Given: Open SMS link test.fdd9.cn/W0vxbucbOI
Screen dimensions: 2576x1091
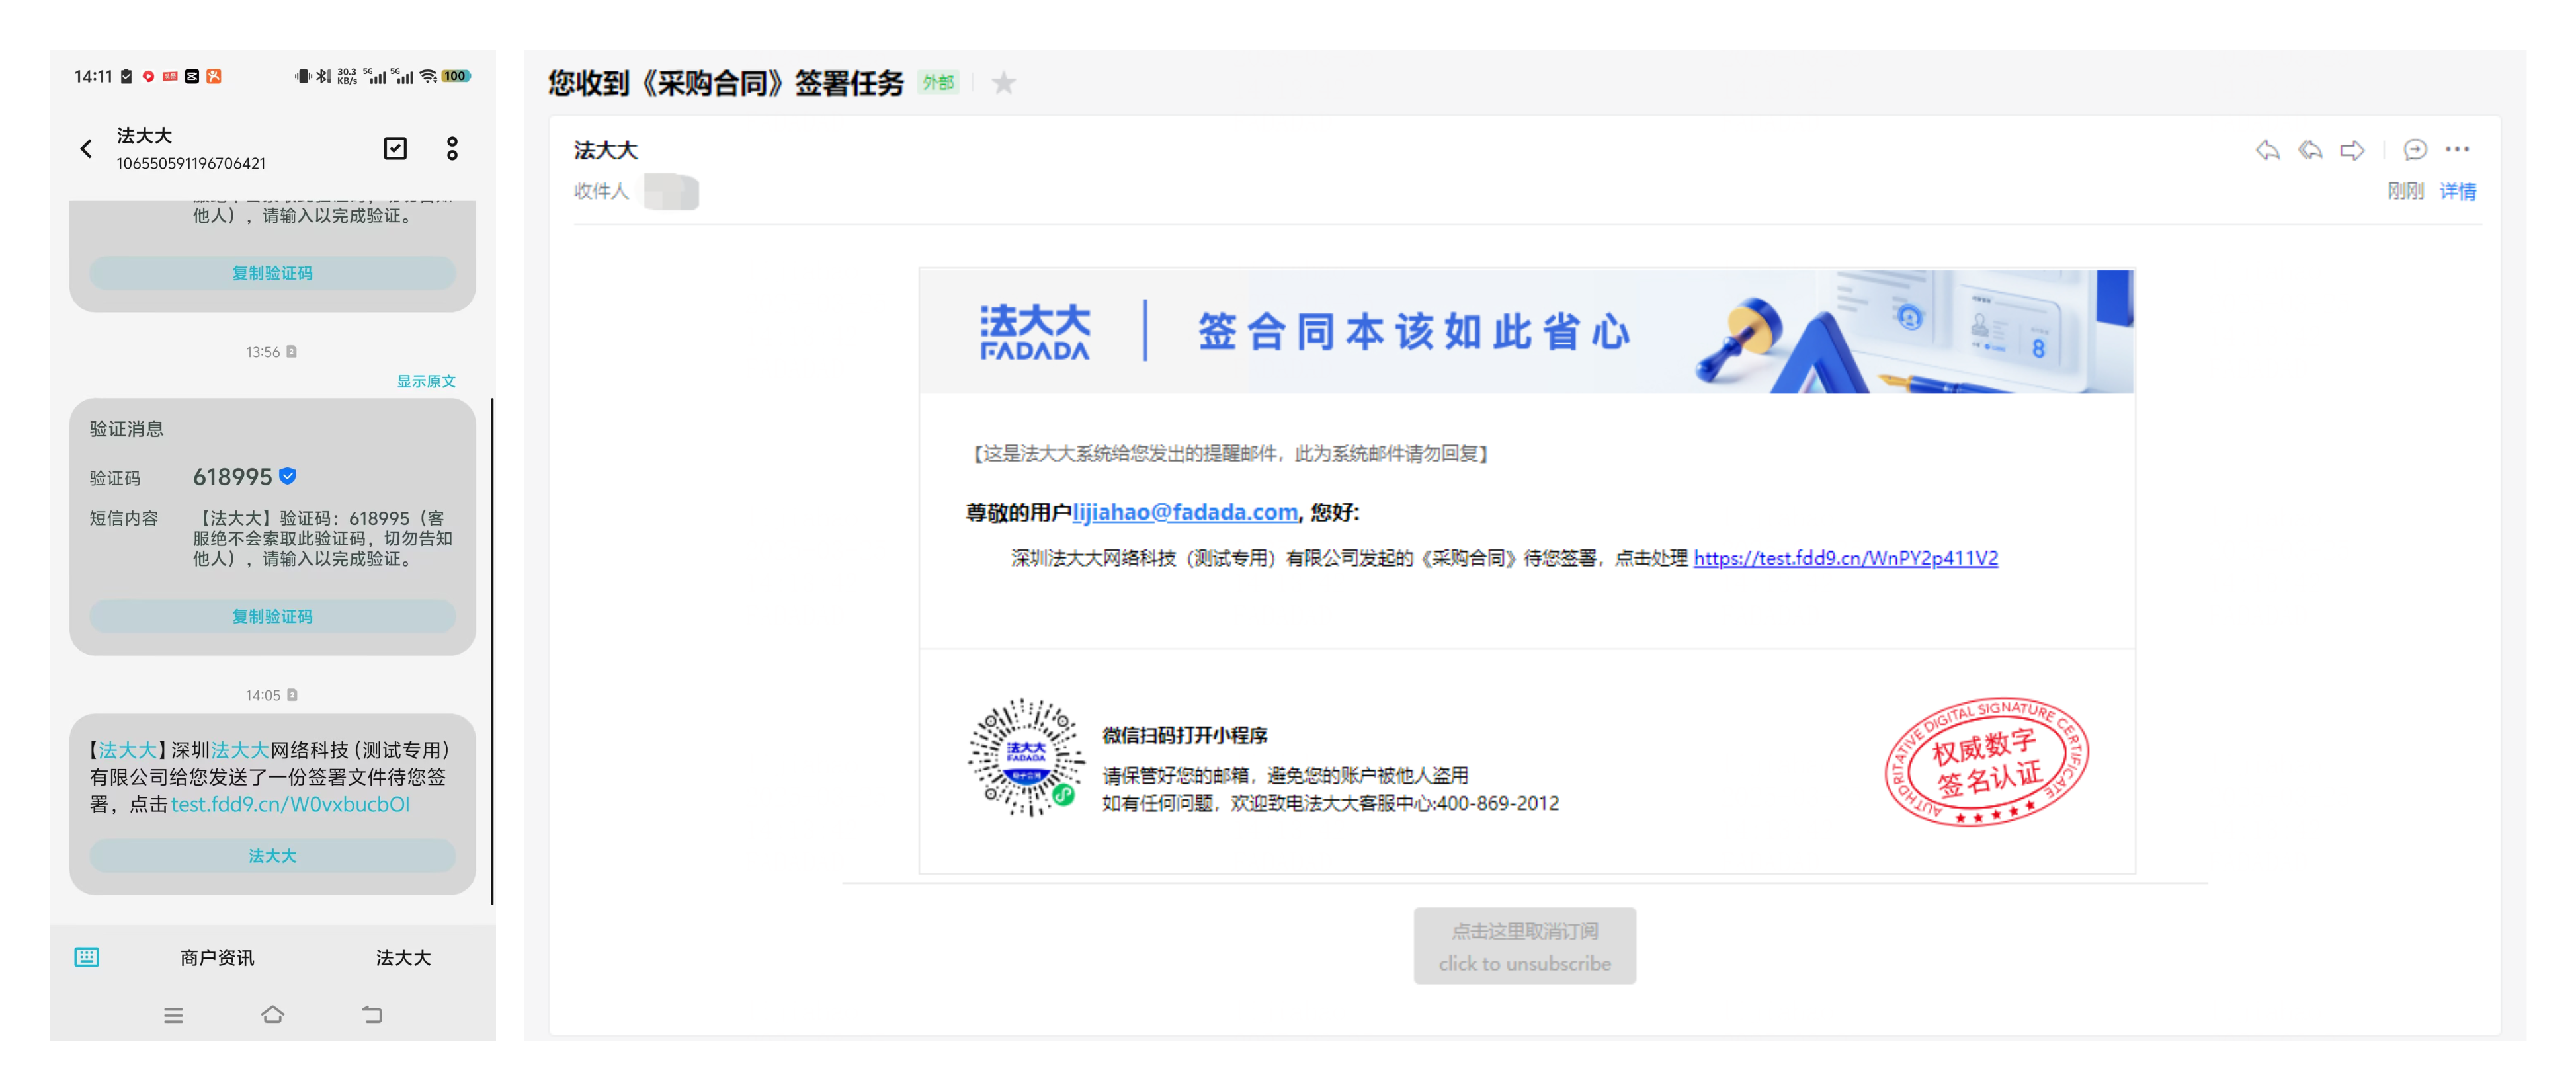Looking at the screenshot, I should point(290,804).
